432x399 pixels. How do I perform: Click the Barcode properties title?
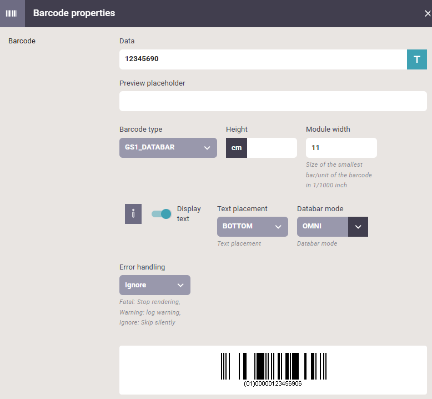tap(74, 13)
